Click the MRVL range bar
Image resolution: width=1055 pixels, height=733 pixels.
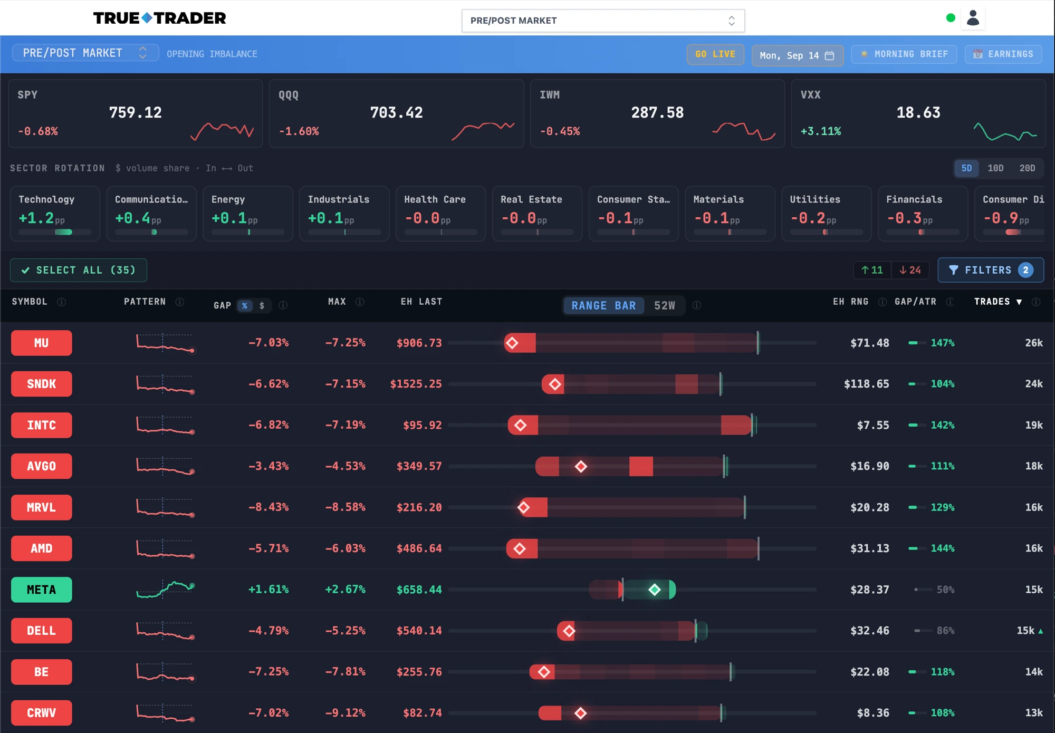pos(632,507)
